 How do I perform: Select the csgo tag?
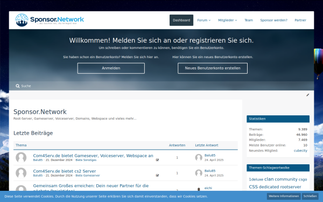click(x=303, y=179)
